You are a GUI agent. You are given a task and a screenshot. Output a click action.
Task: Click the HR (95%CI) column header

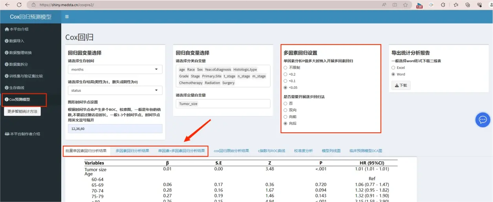[372, 163]
